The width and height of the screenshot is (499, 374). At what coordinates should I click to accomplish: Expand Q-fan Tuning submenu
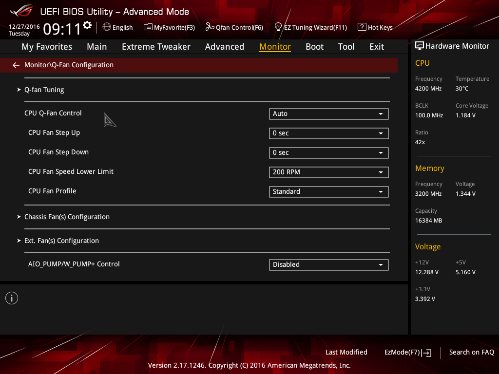tap(44, 90)
